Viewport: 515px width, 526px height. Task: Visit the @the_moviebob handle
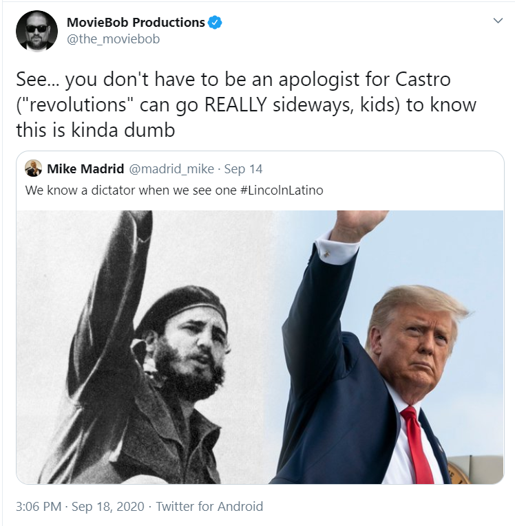tap(113, 39)
